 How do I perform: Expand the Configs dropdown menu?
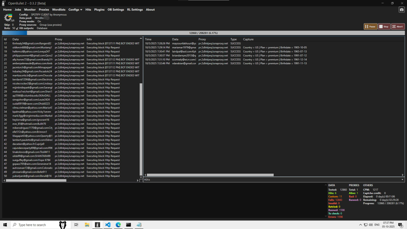[x=75, y=10]
